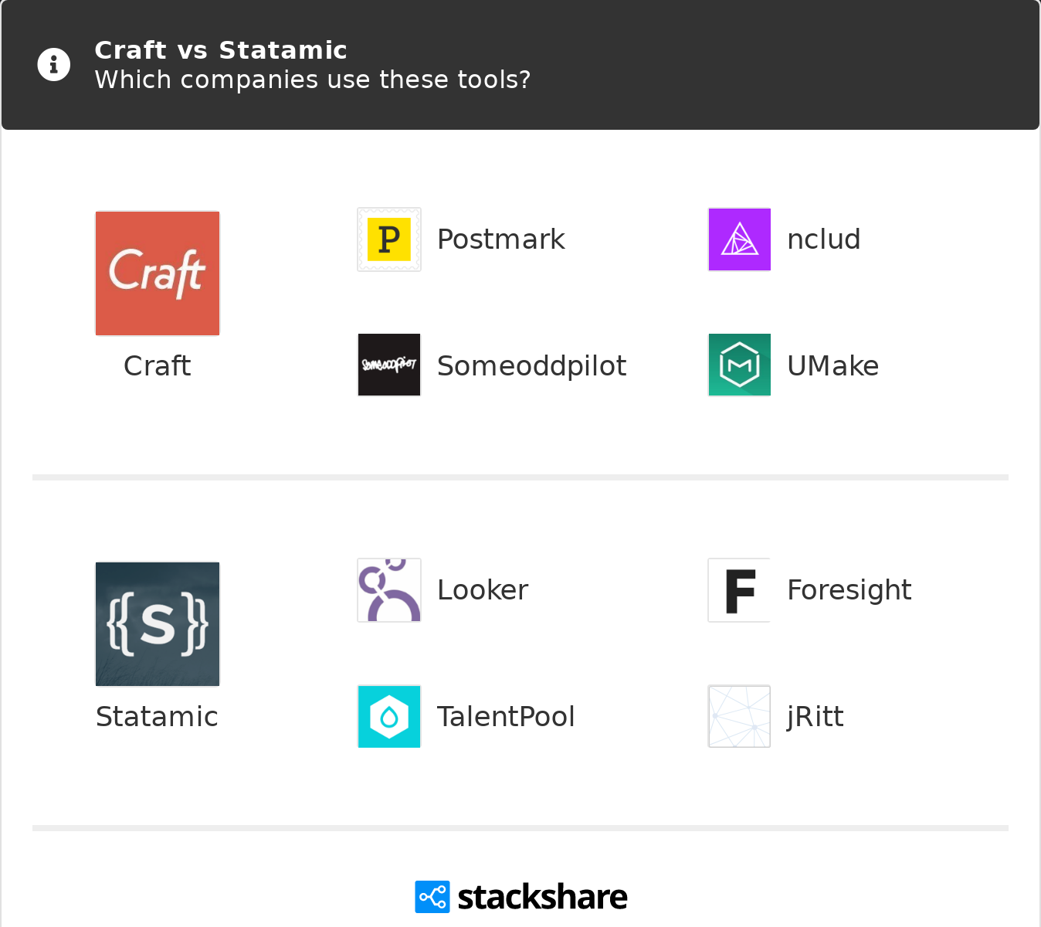Click the green UMake hexagon icon
The height and width of the screenshot is (927, 1041).
tap(739, 365)
